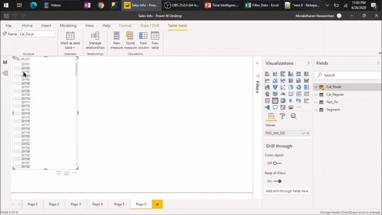
Task: Click Quick measure button
Action: coord(130,41)
